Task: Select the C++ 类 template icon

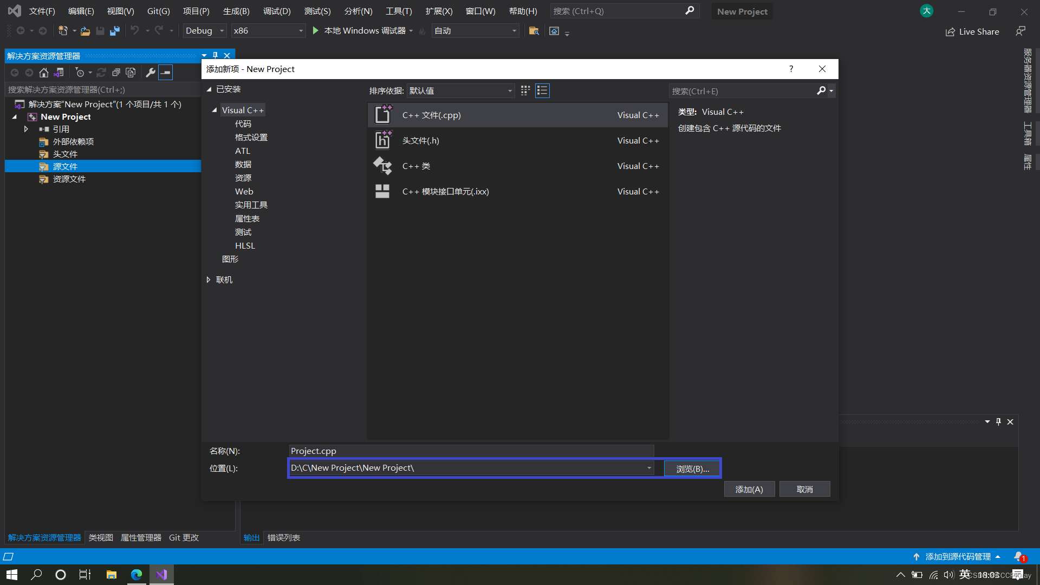Action: pyautogui.click(x=383, y=166)
